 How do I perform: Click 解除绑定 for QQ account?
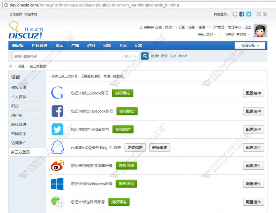coord(160,147)
